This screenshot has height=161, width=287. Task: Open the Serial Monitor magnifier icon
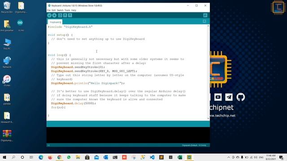205,15
